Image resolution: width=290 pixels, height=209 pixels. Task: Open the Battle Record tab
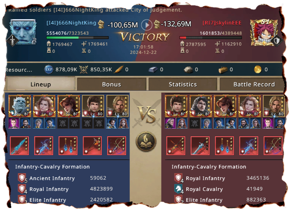pyautogui.click(x=254, y=84)
